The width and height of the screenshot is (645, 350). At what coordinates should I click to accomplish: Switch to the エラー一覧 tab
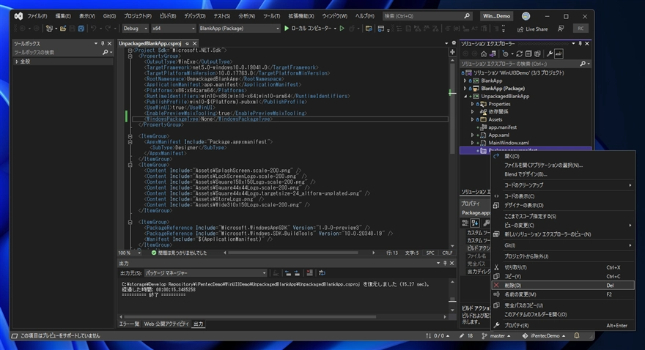coord(129,324)
